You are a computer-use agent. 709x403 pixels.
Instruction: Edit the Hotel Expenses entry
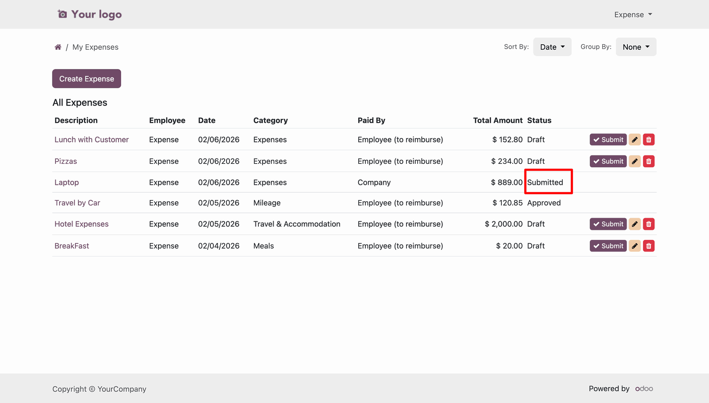click(x=634, y=224)
